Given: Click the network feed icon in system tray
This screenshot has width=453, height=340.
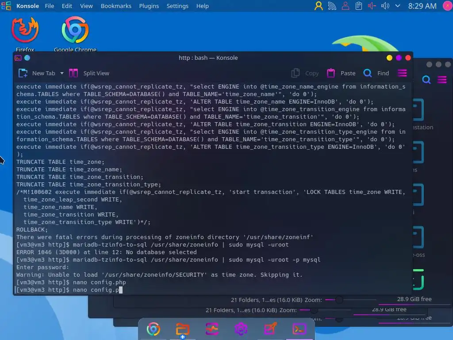Looking at the screenshot, I should 332,6.
